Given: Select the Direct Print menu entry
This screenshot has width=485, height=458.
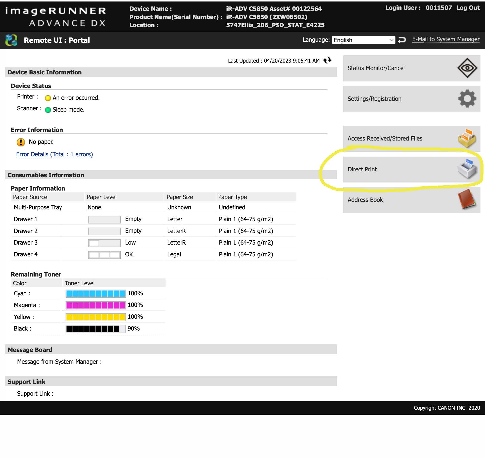Looking at the screenshot, I should tap(362, 169).
